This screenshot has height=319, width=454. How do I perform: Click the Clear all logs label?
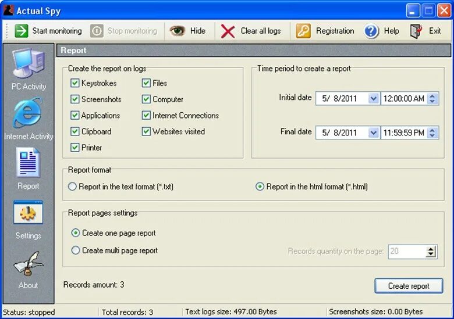pyautogui.click(x=261, y=31)
